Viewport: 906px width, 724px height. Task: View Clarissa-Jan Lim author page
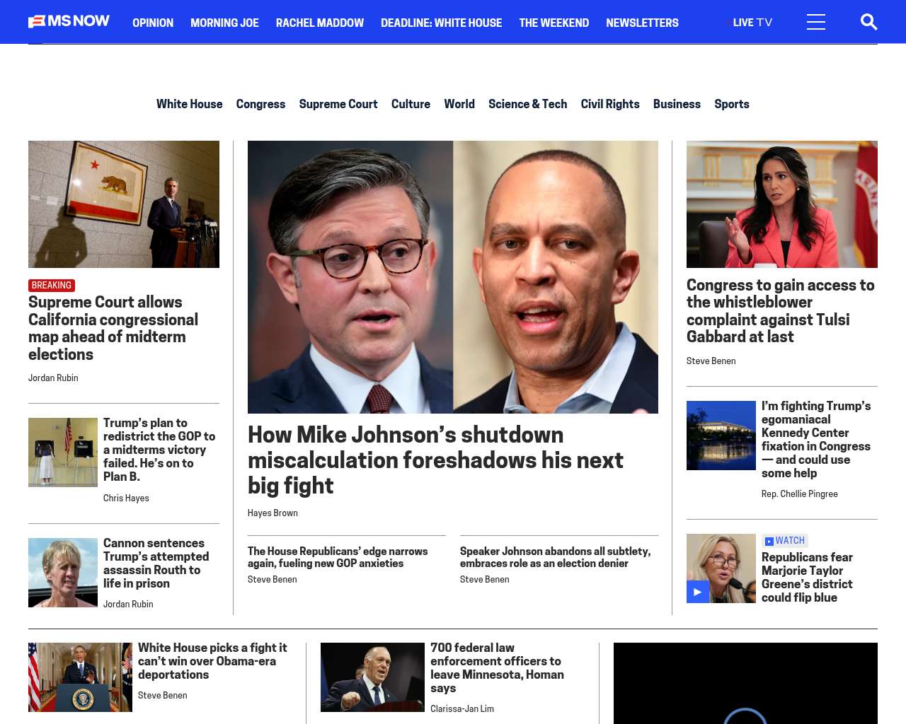[x=462, y=708]
